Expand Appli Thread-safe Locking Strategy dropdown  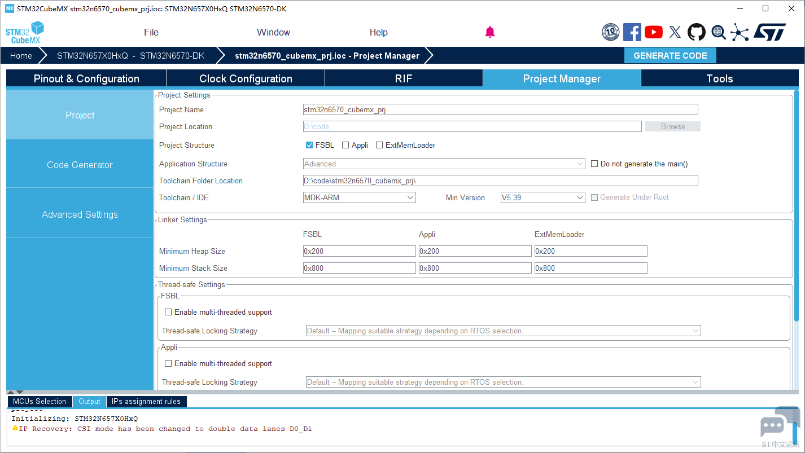(x=504, y=382)
